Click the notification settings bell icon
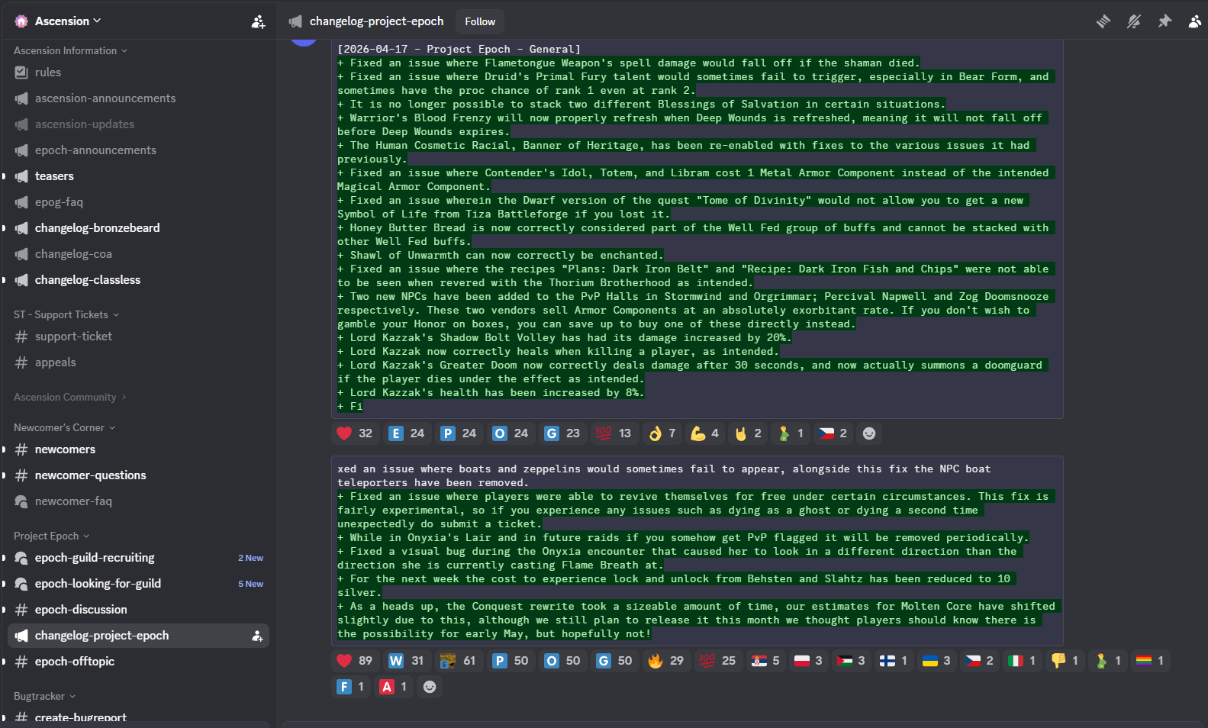The height and width of the screenshot is (728, 1208). (1134, 21)
